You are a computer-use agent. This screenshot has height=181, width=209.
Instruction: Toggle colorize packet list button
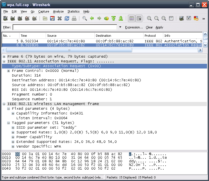point(132,18)
